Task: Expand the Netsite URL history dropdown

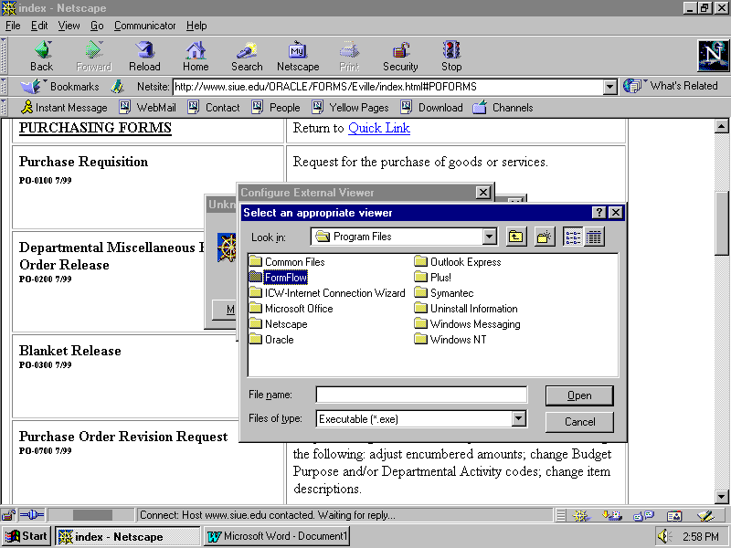Action: [610, 87]
